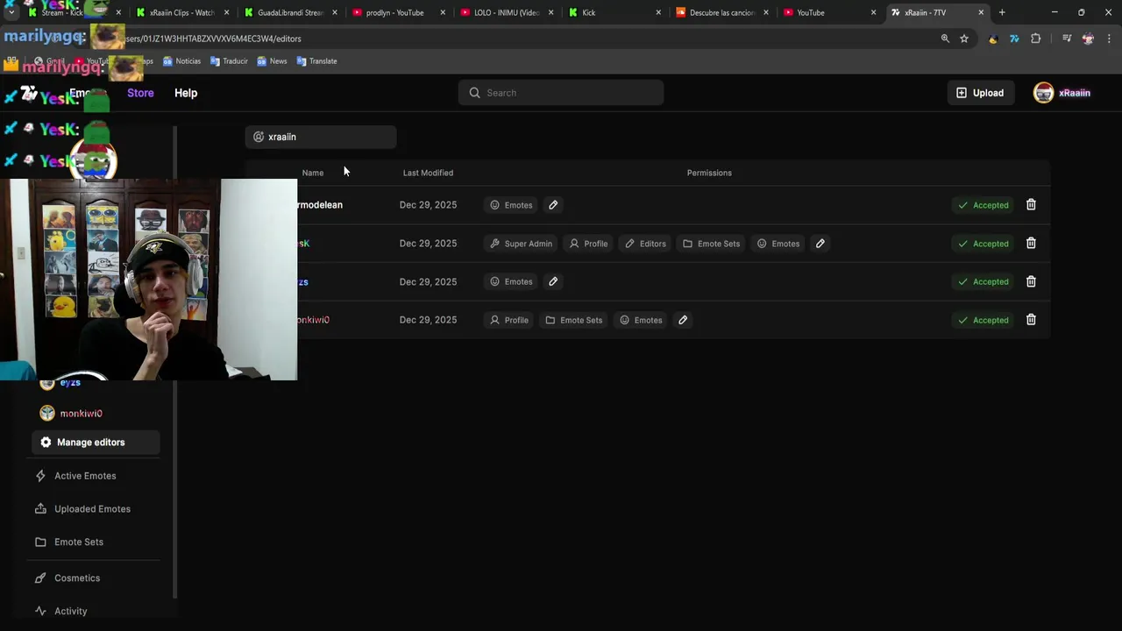Switch to GuadaLibrandi Stream tab
The width and height of the screenshot is (1122, 631).
289,12
